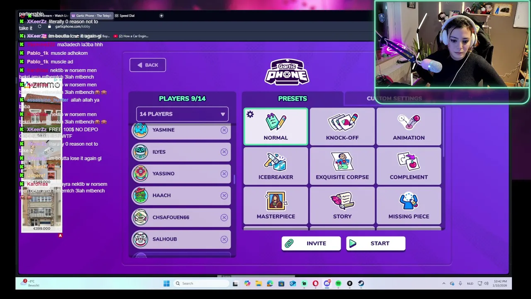Click the players list scrollbar
The width and height of the screenshot is (531, 299).
[x=234, y=180]
